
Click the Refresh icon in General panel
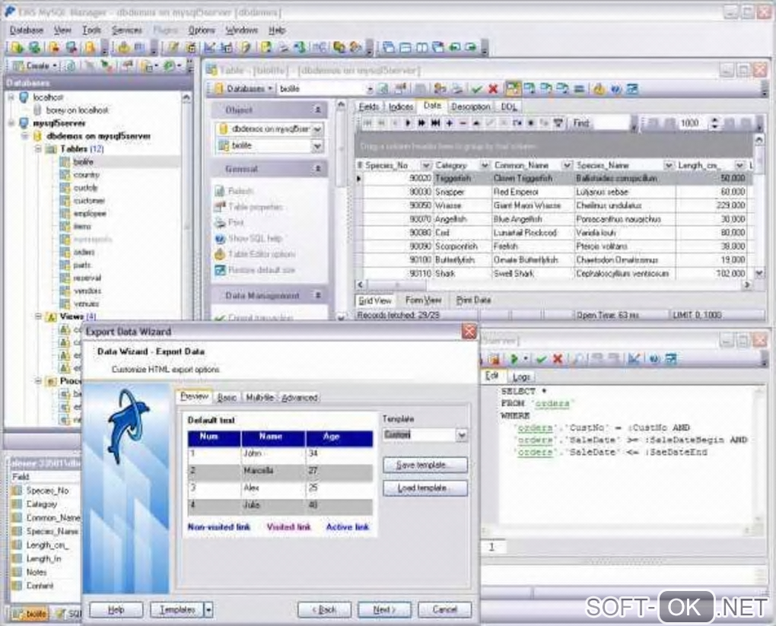pyautogui.click(x=220, y=191)
